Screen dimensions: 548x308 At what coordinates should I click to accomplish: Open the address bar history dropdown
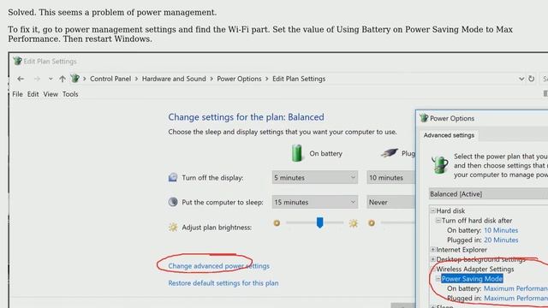521,79
